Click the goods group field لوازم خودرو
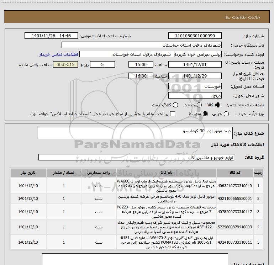274x265 pixels. pyautogui.click(x=136, y=157)
